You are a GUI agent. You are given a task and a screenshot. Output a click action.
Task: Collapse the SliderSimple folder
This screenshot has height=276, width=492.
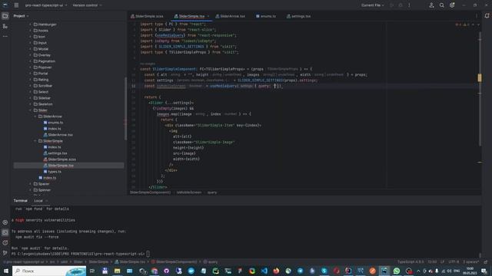coord(35,141)
